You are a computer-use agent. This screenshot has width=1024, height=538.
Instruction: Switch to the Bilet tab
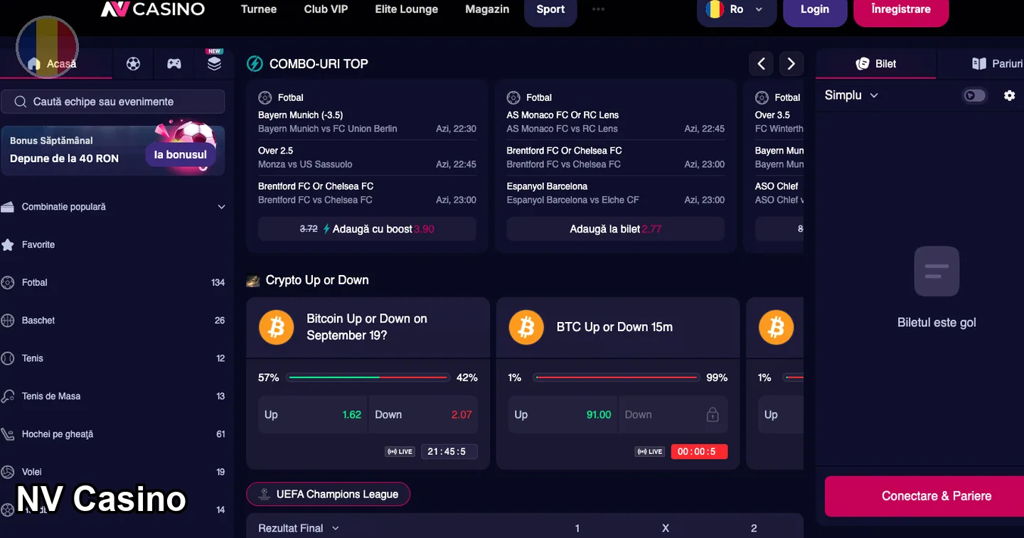[x=876, y=64]
